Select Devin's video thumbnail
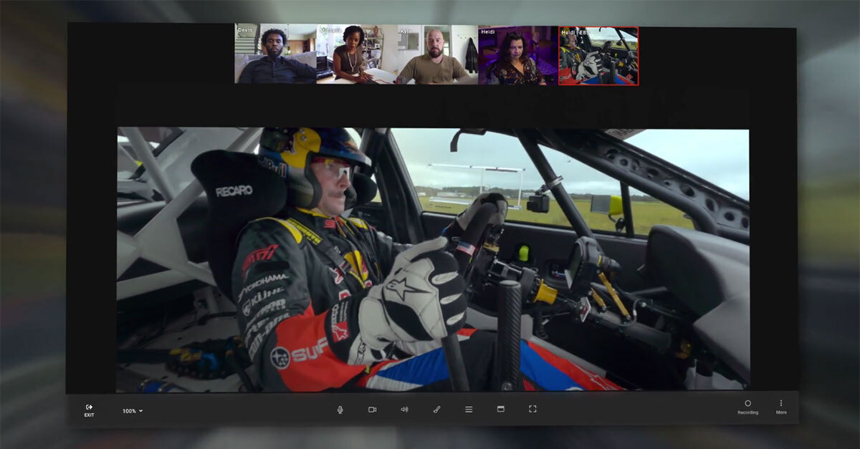 [276, 56]
